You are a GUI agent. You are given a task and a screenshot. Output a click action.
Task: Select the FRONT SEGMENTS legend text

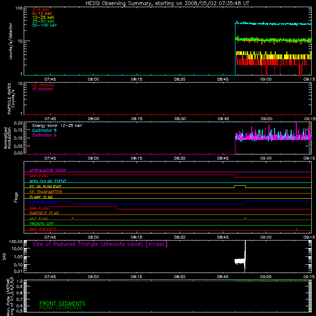(62, 303)
